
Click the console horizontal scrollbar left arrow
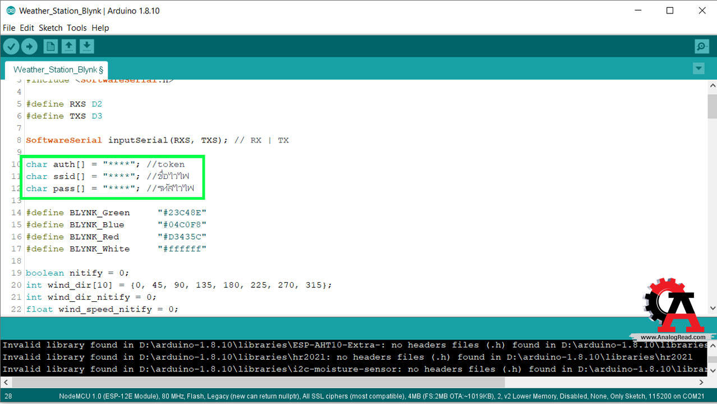pyautogui.click(x=6, y=382)
